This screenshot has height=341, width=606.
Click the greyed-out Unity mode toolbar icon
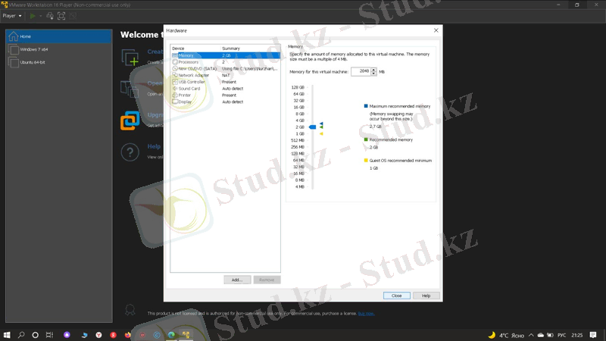[73, 16]
